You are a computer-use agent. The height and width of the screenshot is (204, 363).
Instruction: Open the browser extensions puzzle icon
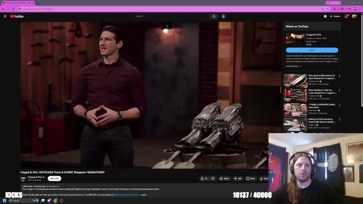[x=334, y=9]
